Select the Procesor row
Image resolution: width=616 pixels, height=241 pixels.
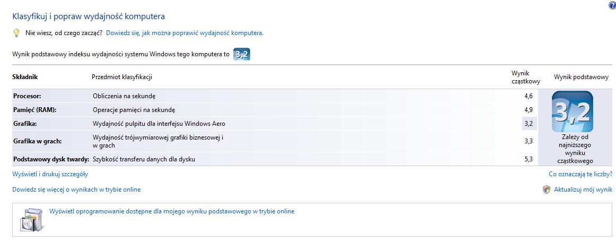[x=275, y=96]
